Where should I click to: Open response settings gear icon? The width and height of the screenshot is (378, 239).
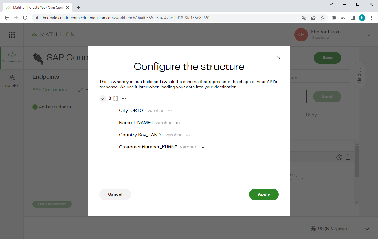click(339, 157)
